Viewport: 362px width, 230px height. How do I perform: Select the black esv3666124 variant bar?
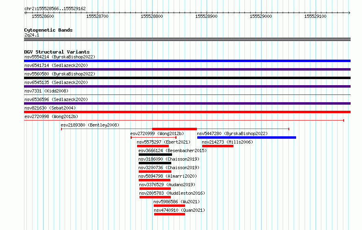tap(155, 155)
